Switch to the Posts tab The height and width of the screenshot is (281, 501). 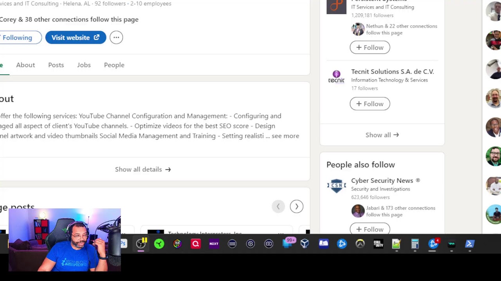[56, 65]
